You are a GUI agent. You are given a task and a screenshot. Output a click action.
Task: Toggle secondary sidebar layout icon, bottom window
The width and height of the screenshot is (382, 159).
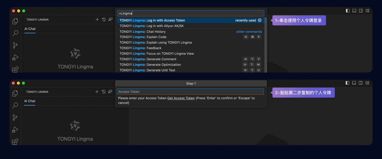click(x=361, y=83)
